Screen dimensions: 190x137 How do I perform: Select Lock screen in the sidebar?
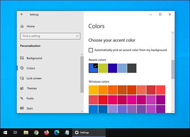click(34, 78)
